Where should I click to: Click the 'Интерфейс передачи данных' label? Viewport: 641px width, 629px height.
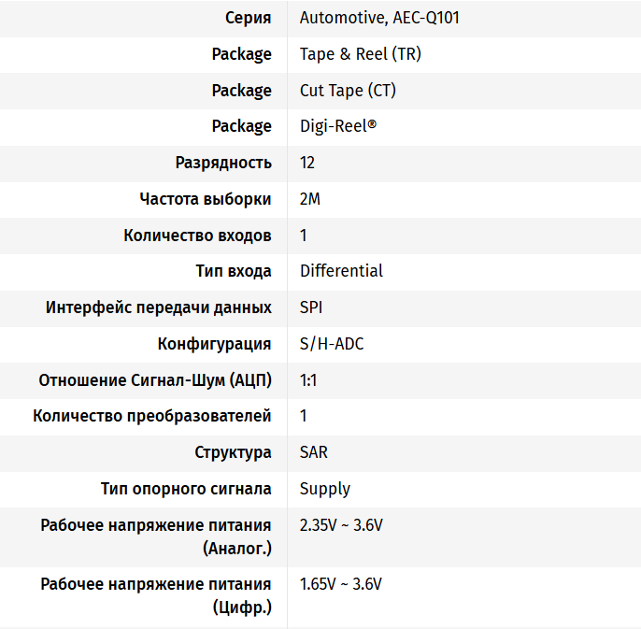158,307
